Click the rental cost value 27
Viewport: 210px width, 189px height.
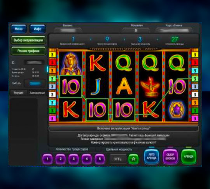pos(175,39)
